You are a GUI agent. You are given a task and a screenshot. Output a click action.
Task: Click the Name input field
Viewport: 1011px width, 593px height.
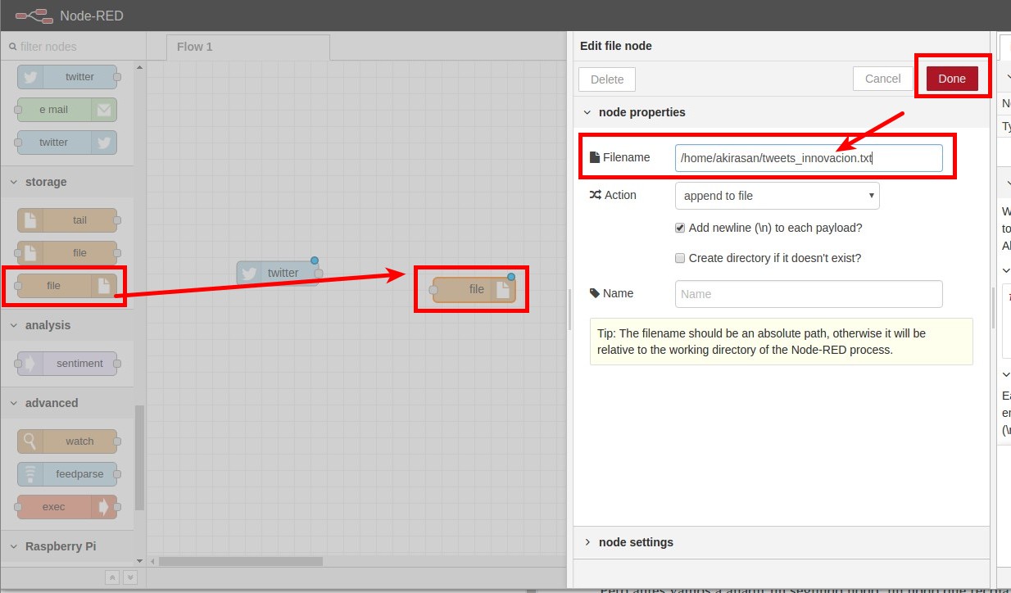tap(809, 294)
